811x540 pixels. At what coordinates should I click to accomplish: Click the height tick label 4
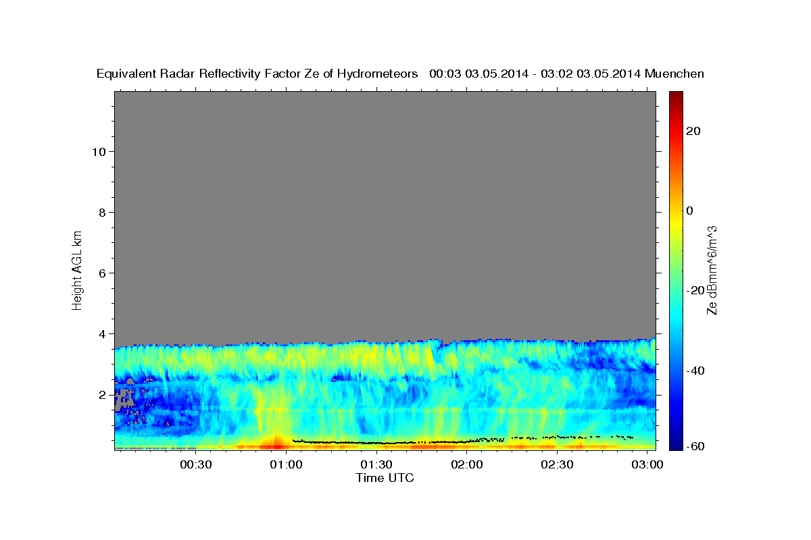click(101, 333)
